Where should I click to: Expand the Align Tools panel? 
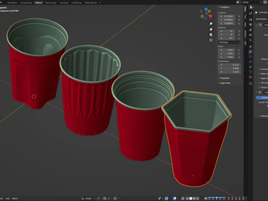tap(224, 83)
